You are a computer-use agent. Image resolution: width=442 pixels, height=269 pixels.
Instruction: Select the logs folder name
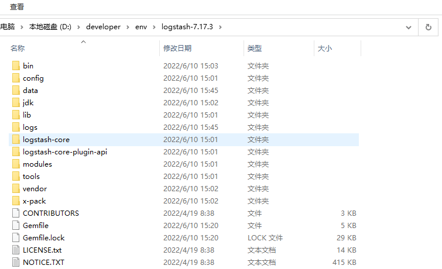30,127
